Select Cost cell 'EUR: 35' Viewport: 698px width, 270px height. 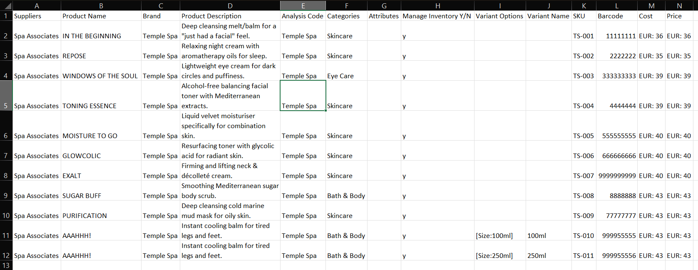coord(651,51)
